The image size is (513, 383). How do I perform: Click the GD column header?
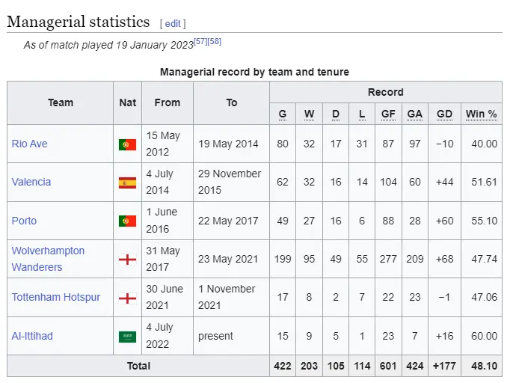point(444,114)
